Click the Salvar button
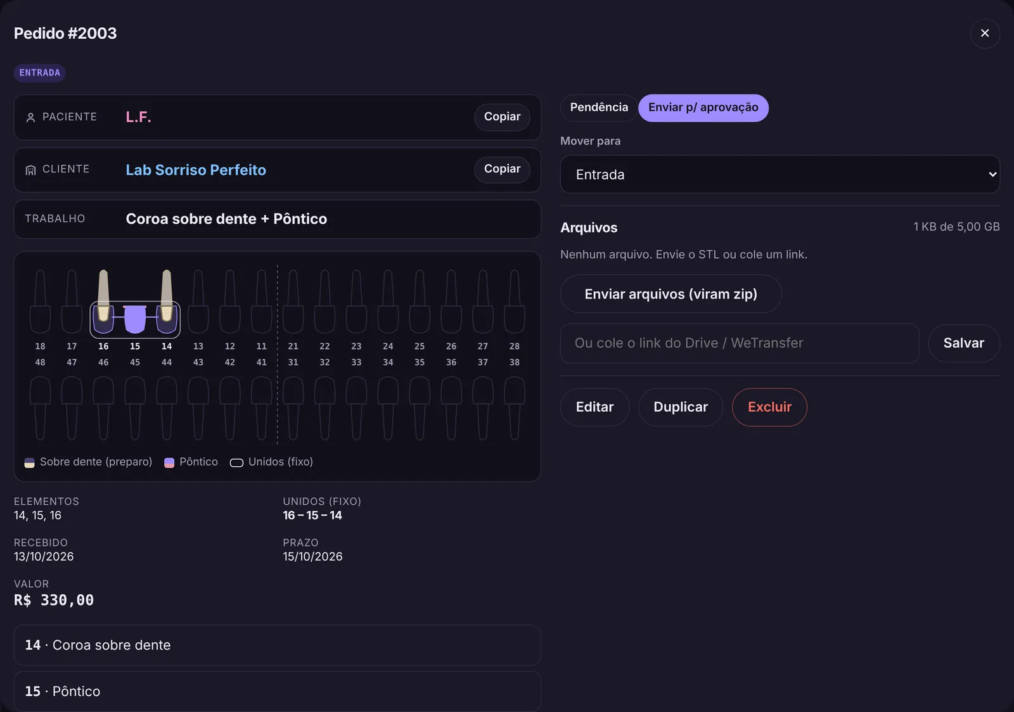The height and width of the screenshot is (712, 1014). (964, 343)
